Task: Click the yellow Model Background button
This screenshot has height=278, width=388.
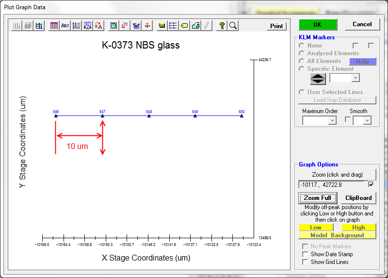Action: 337,235
